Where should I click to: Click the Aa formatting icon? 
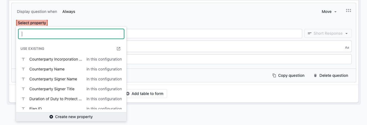coord(347,48)
